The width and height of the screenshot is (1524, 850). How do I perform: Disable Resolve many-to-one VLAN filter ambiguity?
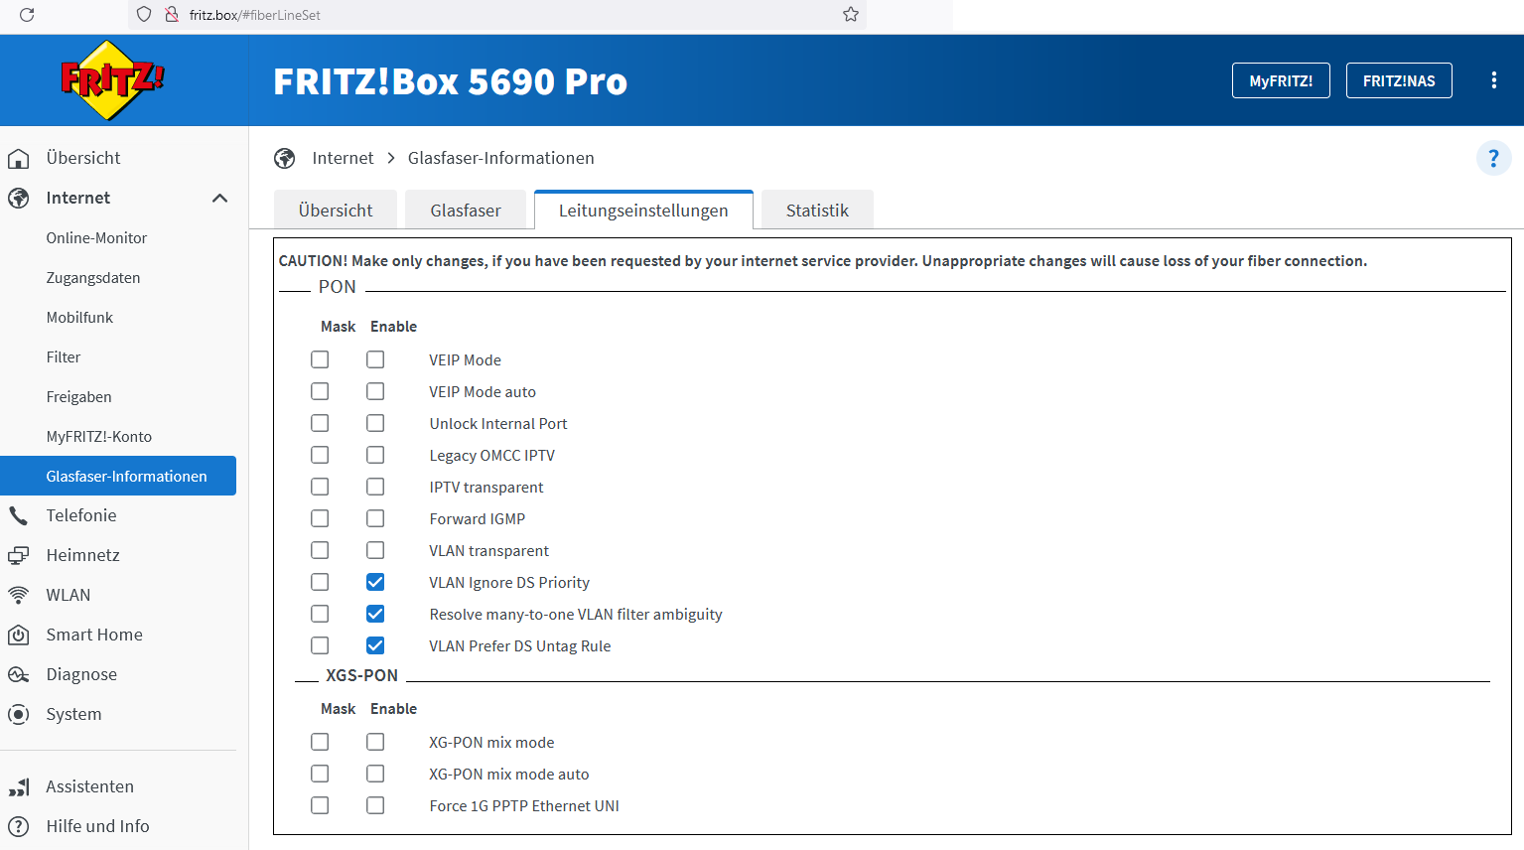click(x=375, y=614)
